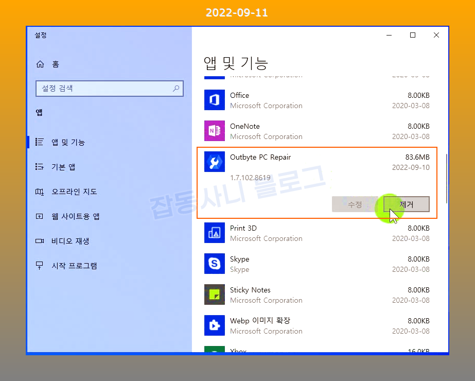
Task: Click the Webp 이미지 확장 app icon
Action: tap(215, 325)
